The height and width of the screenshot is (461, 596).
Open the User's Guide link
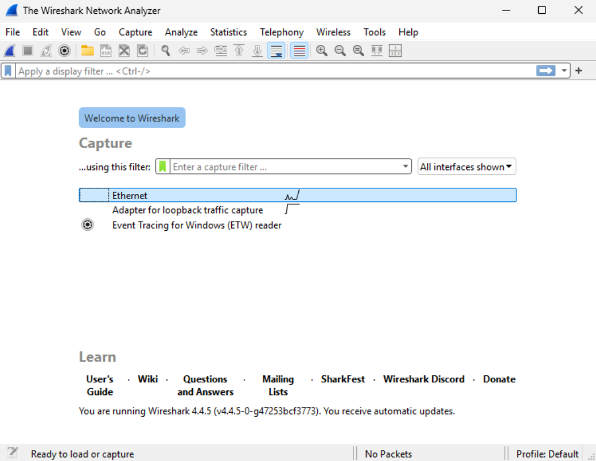(100, 385)
